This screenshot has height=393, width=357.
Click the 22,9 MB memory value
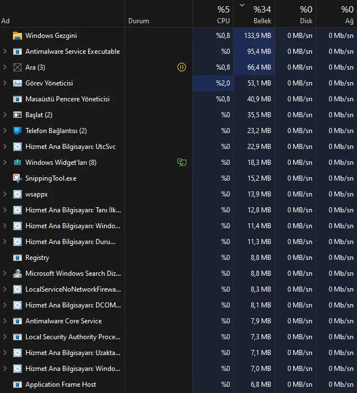pos(259,147)
